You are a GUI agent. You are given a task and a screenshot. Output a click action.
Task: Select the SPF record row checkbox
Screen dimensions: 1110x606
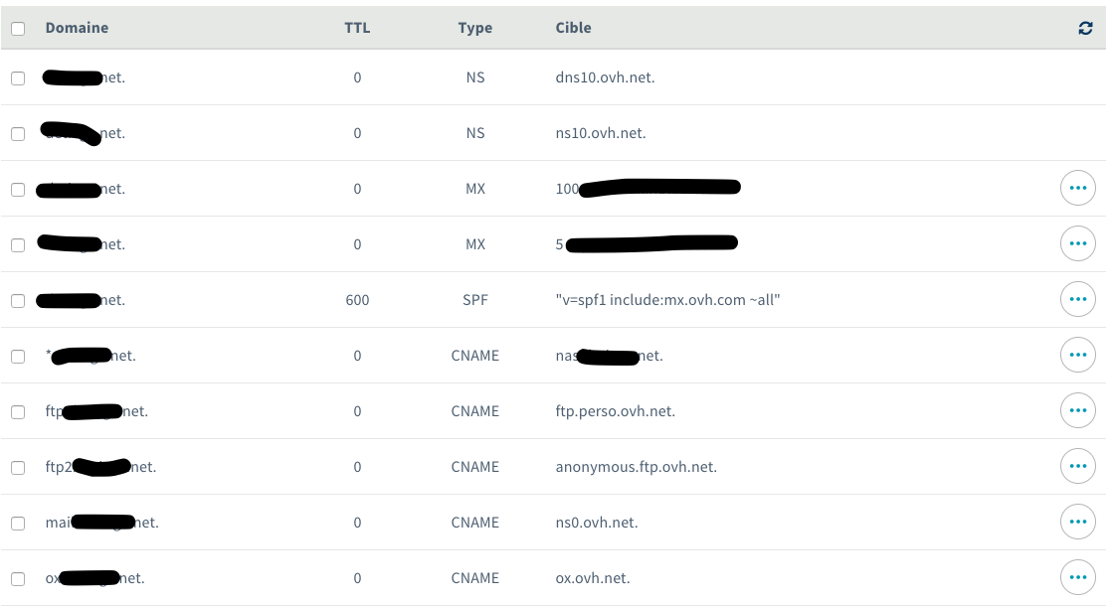point(18,300)
